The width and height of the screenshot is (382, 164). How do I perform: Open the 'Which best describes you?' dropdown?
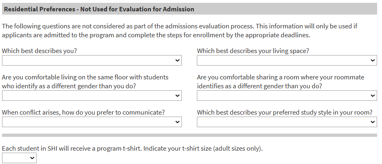tap(92, 60)
